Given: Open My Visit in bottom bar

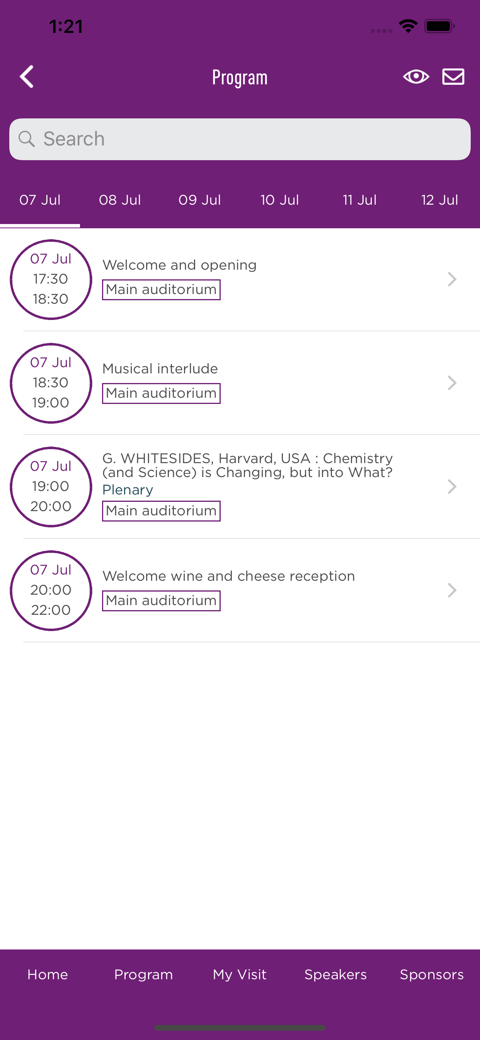Looking at the screenshot, I should tap(240, 974).
